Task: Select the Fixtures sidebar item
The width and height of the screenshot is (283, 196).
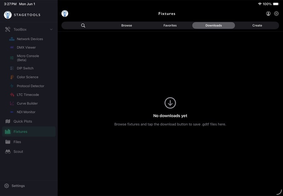Action: 29,131
